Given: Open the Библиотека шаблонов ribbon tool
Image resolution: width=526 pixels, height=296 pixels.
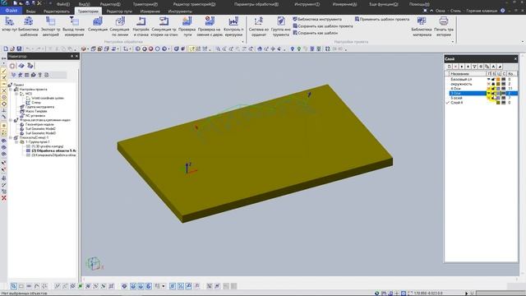Looking at the screenshot, I should coord(28,26).
